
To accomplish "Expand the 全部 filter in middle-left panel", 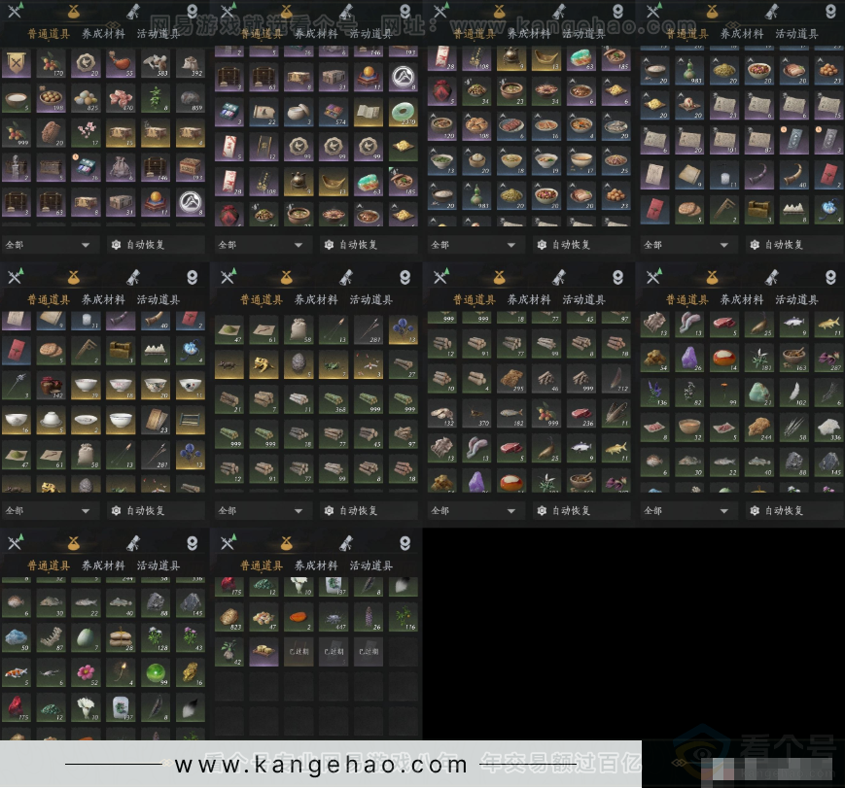I will [x=51, y=510].
